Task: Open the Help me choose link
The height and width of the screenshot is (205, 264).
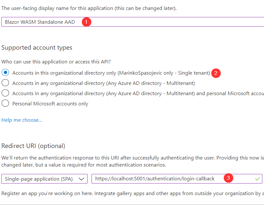Action: point(22,120)
